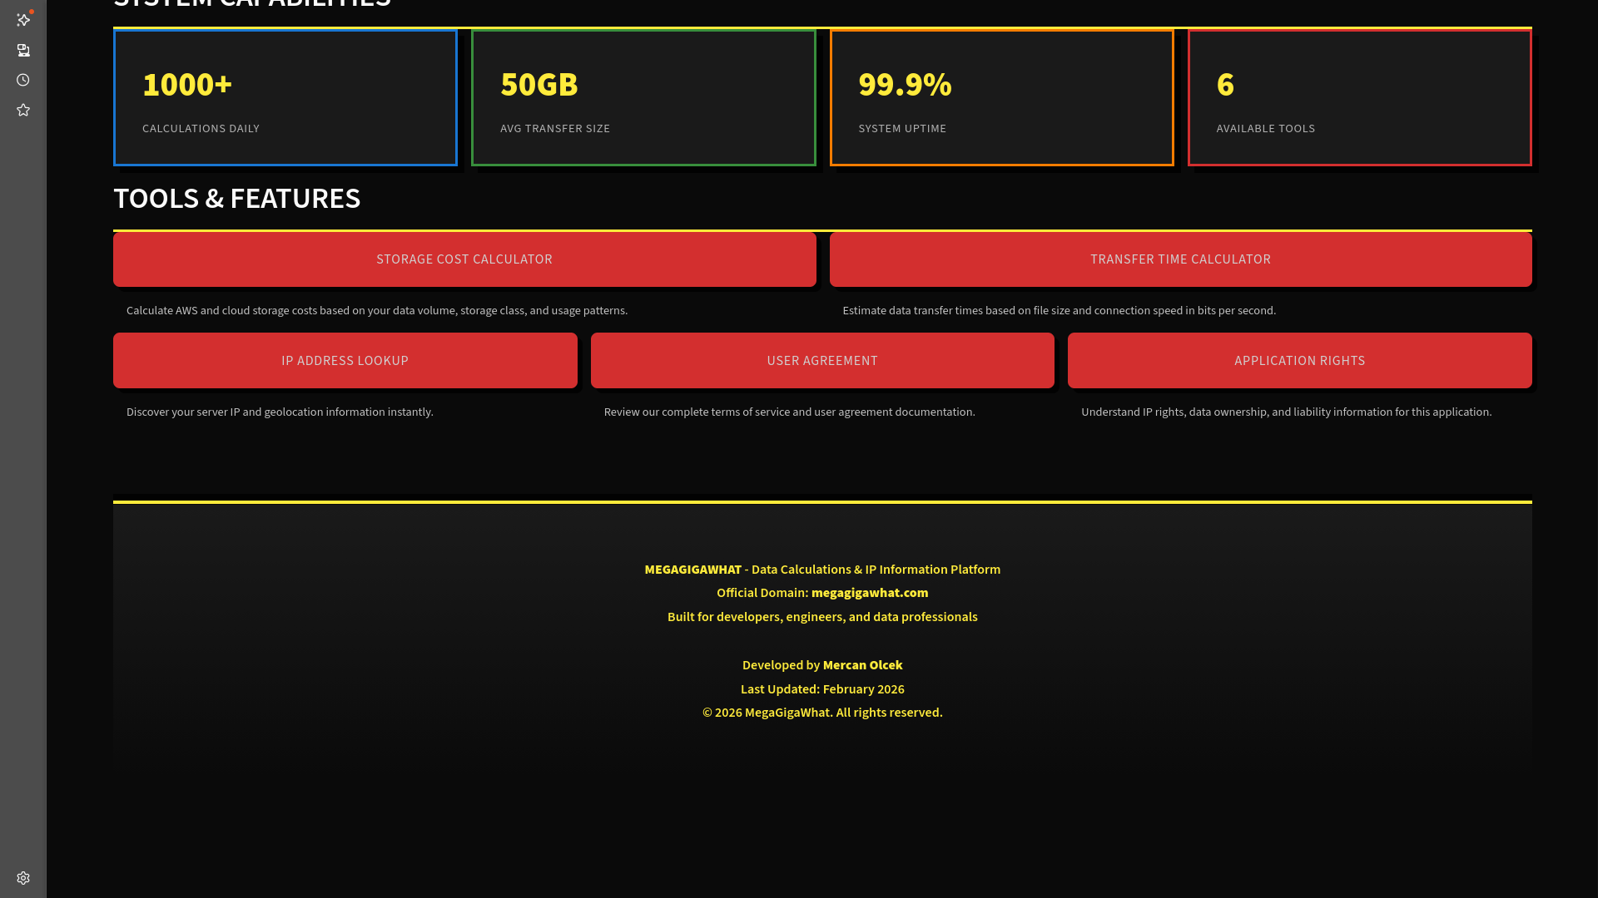Click the developer name Mercan Olcek
The height and width of the screenshot is (898, 1598).
pos(862,664)
